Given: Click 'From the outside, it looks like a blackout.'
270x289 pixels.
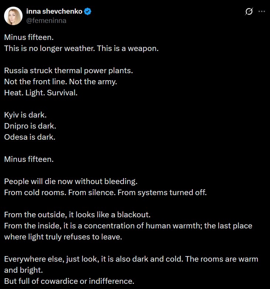Looking at the screenshot, I should (x=77, y=214).
